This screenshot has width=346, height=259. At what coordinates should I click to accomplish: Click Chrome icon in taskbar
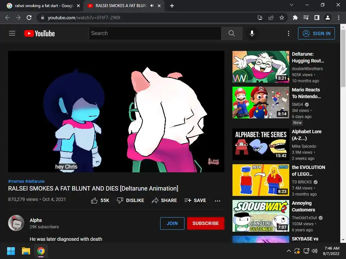pos(41,251)
